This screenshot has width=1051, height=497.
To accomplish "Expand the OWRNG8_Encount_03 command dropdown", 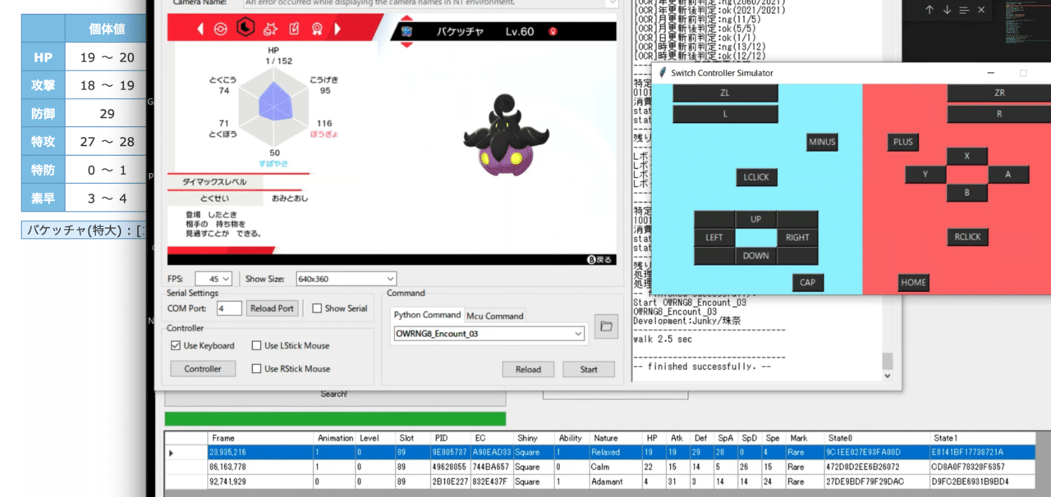I will [x=579, y=334].
